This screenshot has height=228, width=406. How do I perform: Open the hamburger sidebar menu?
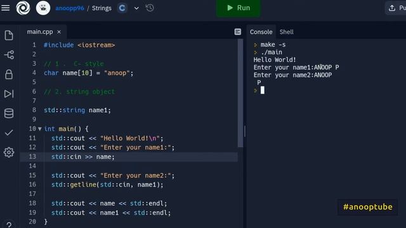tap(6, 8)
